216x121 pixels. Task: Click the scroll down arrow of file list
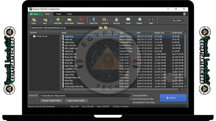(185, 86)
